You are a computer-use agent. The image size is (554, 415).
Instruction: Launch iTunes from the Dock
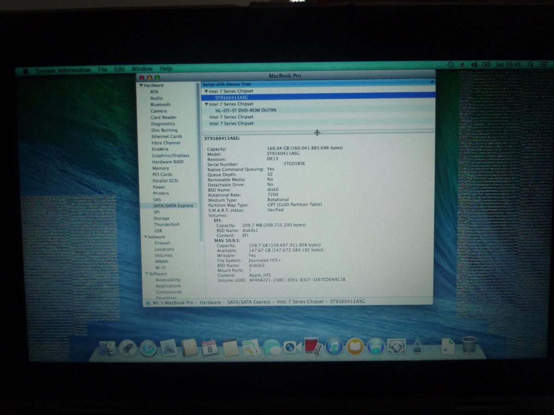click(334, 346)
